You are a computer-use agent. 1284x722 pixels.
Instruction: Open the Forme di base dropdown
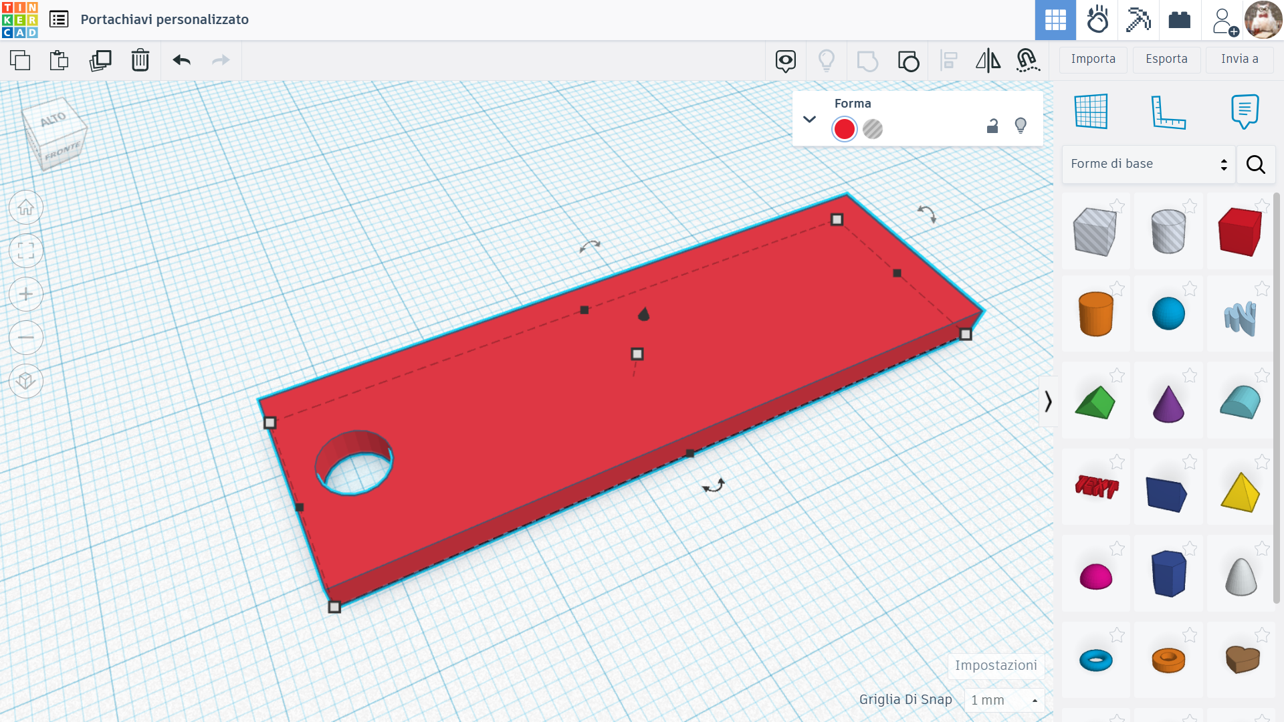pos(1148,164)
